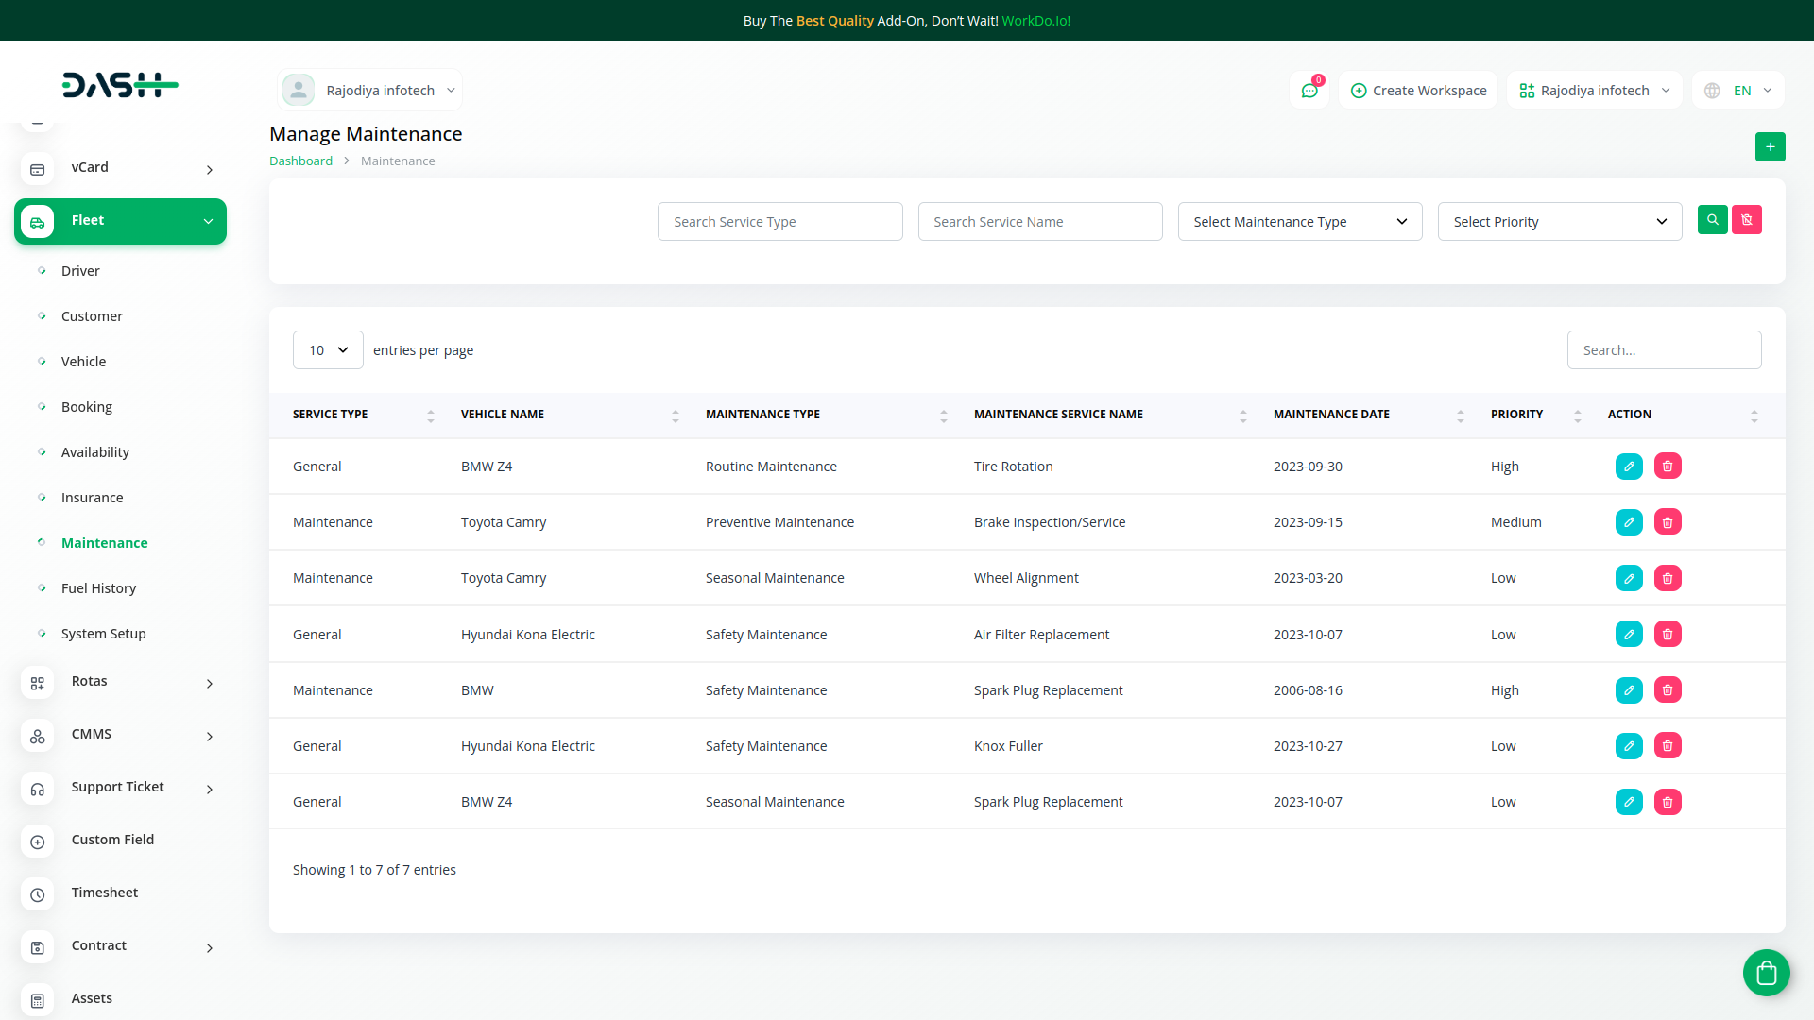Viewport: 1814px width, 1020px height.
Task: Delete the Knox Fuller maintenance entry
Action: [1668, 746]
